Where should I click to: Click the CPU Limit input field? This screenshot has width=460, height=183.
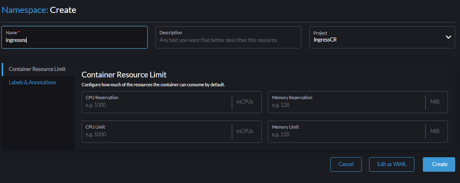tap(157, 131)
